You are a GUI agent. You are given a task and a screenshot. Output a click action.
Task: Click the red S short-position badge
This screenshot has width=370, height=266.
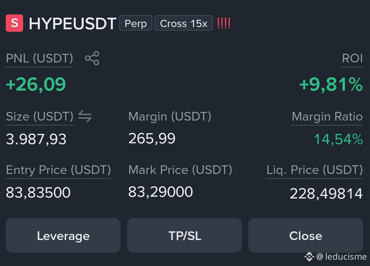14,23
